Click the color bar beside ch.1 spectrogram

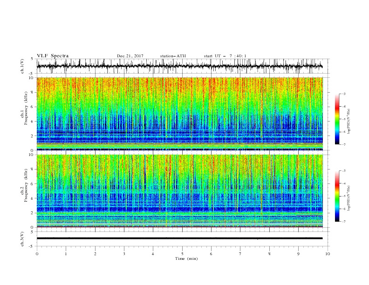[337, 119]
